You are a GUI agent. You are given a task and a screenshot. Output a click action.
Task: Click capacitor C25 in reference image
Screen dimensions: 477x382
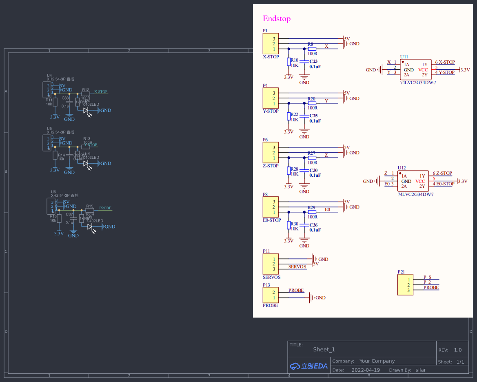pos(304,116)
